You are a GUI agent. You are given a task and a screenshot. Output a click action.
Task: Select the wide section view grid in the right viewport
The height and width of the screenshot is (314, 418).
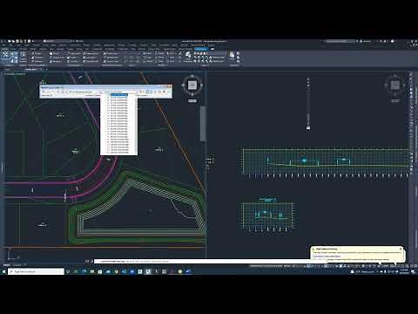(x=326, y=161)
